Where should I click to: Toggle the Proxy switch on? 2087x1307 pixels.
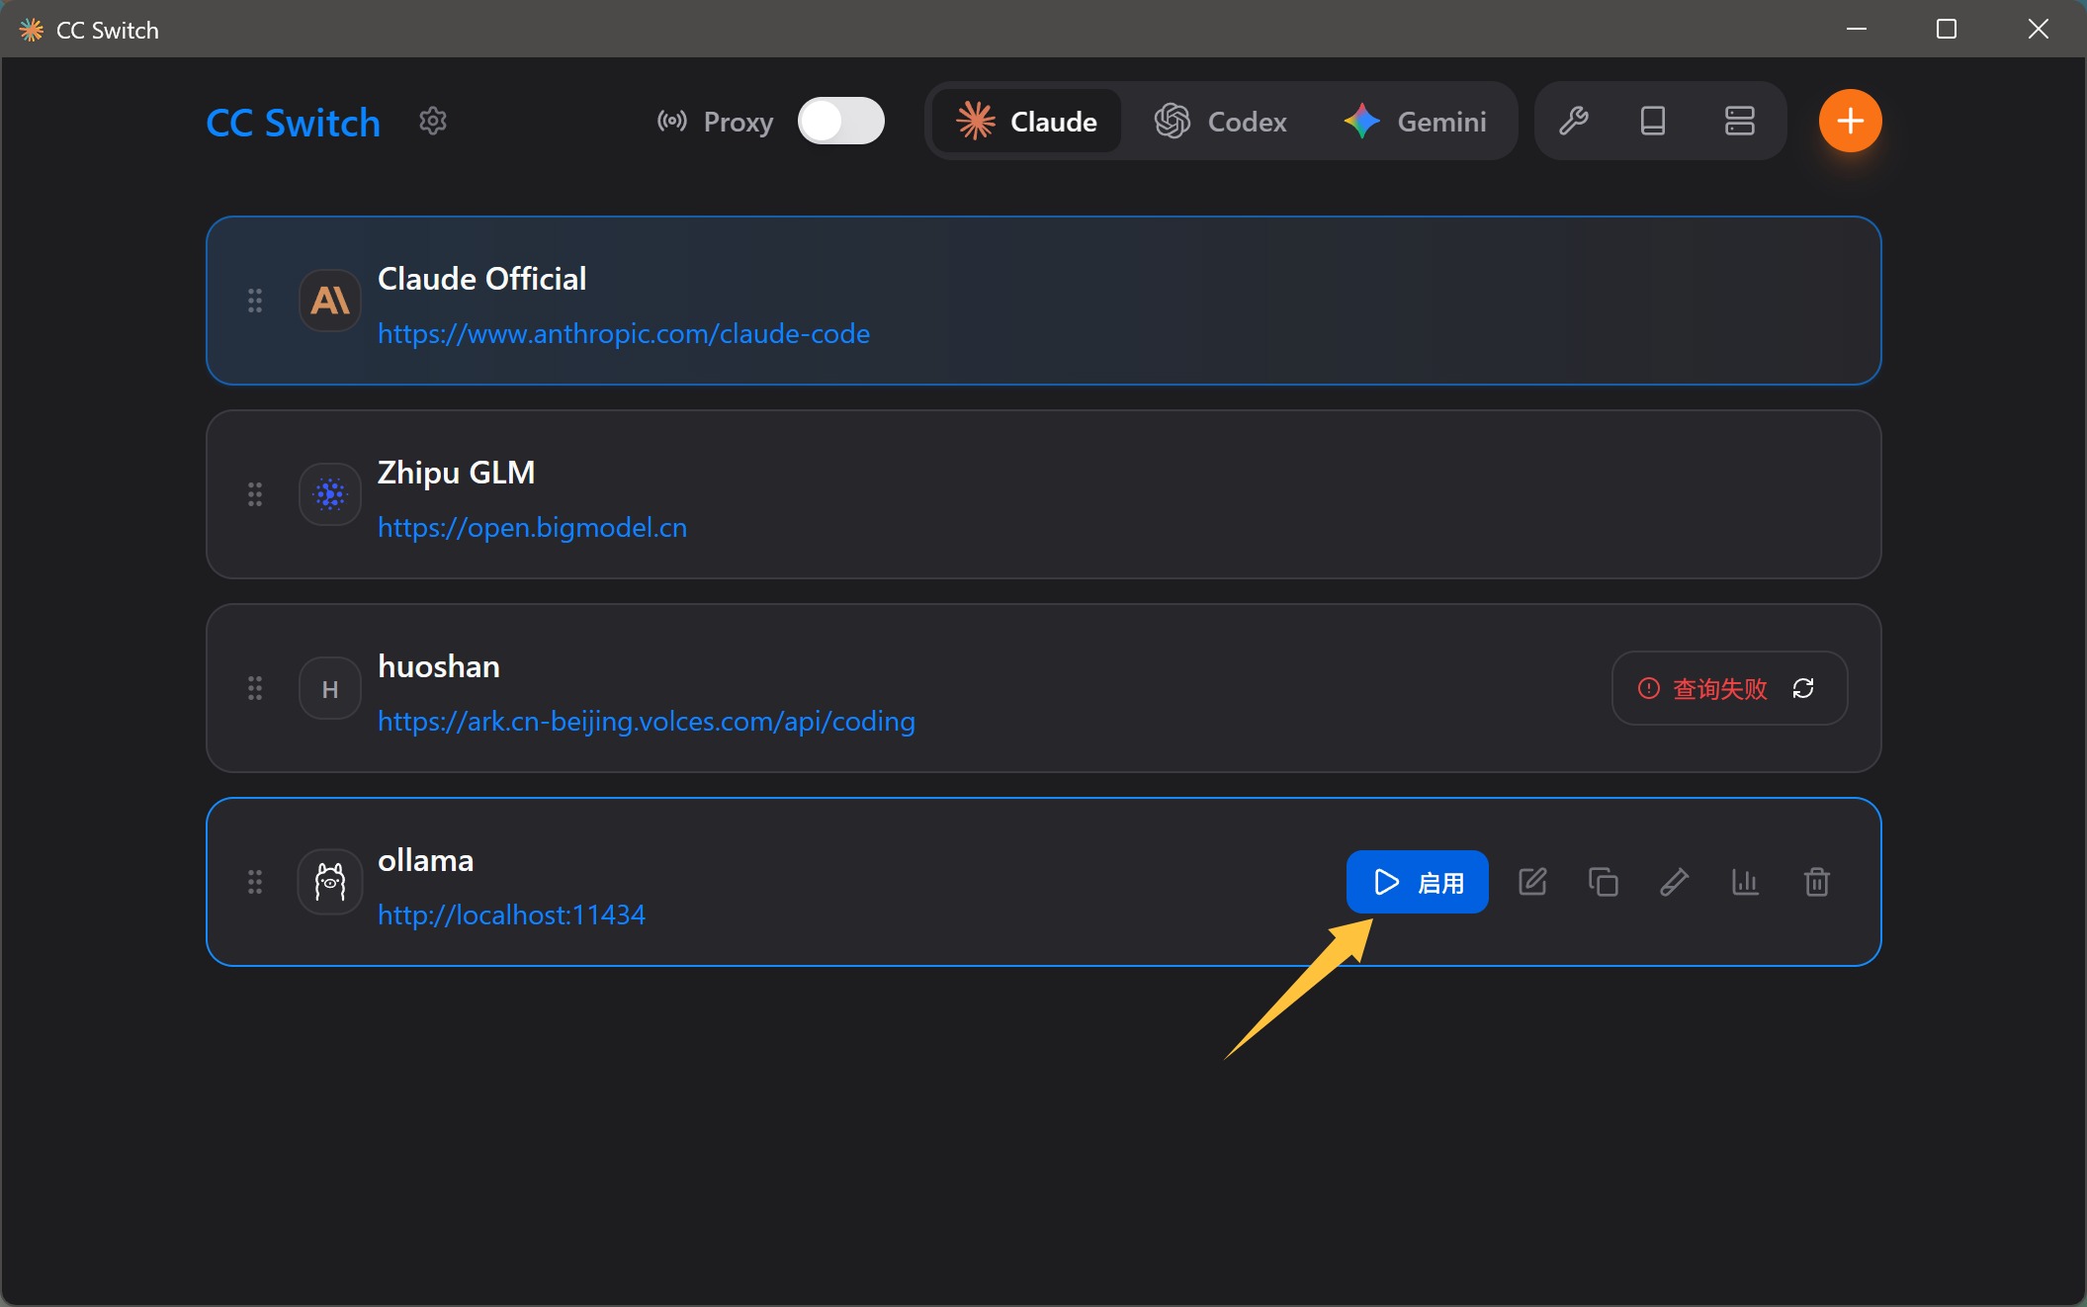click(840, 121)
